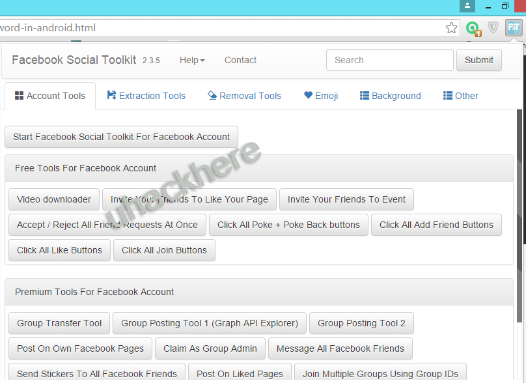Viewport: 526px width, 383px height.
Task: Switch to the Removal Tools tab
Action: pos(244,96)
